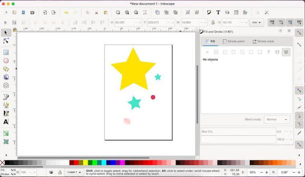Toggle the guides lock at ruler corner
This screenshot has width=305, height=177.
pyautogui.click(x=15, y=30)
